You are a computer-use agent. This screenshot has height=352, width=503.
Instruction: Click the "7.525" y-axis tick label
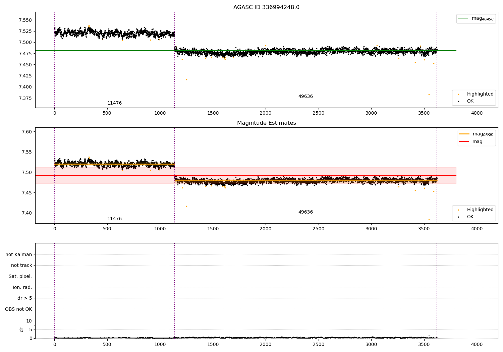click(25, 31)
